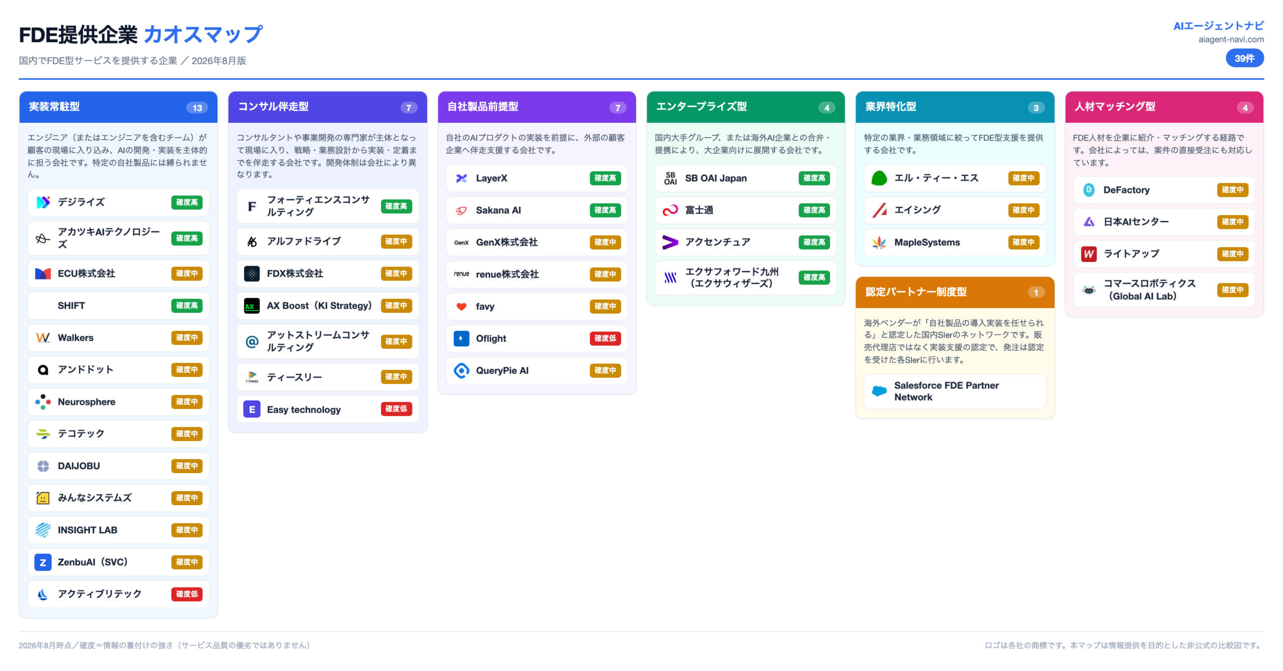Click the ライトアップ W logo

pyautogui.click(x=1089, y=254)
